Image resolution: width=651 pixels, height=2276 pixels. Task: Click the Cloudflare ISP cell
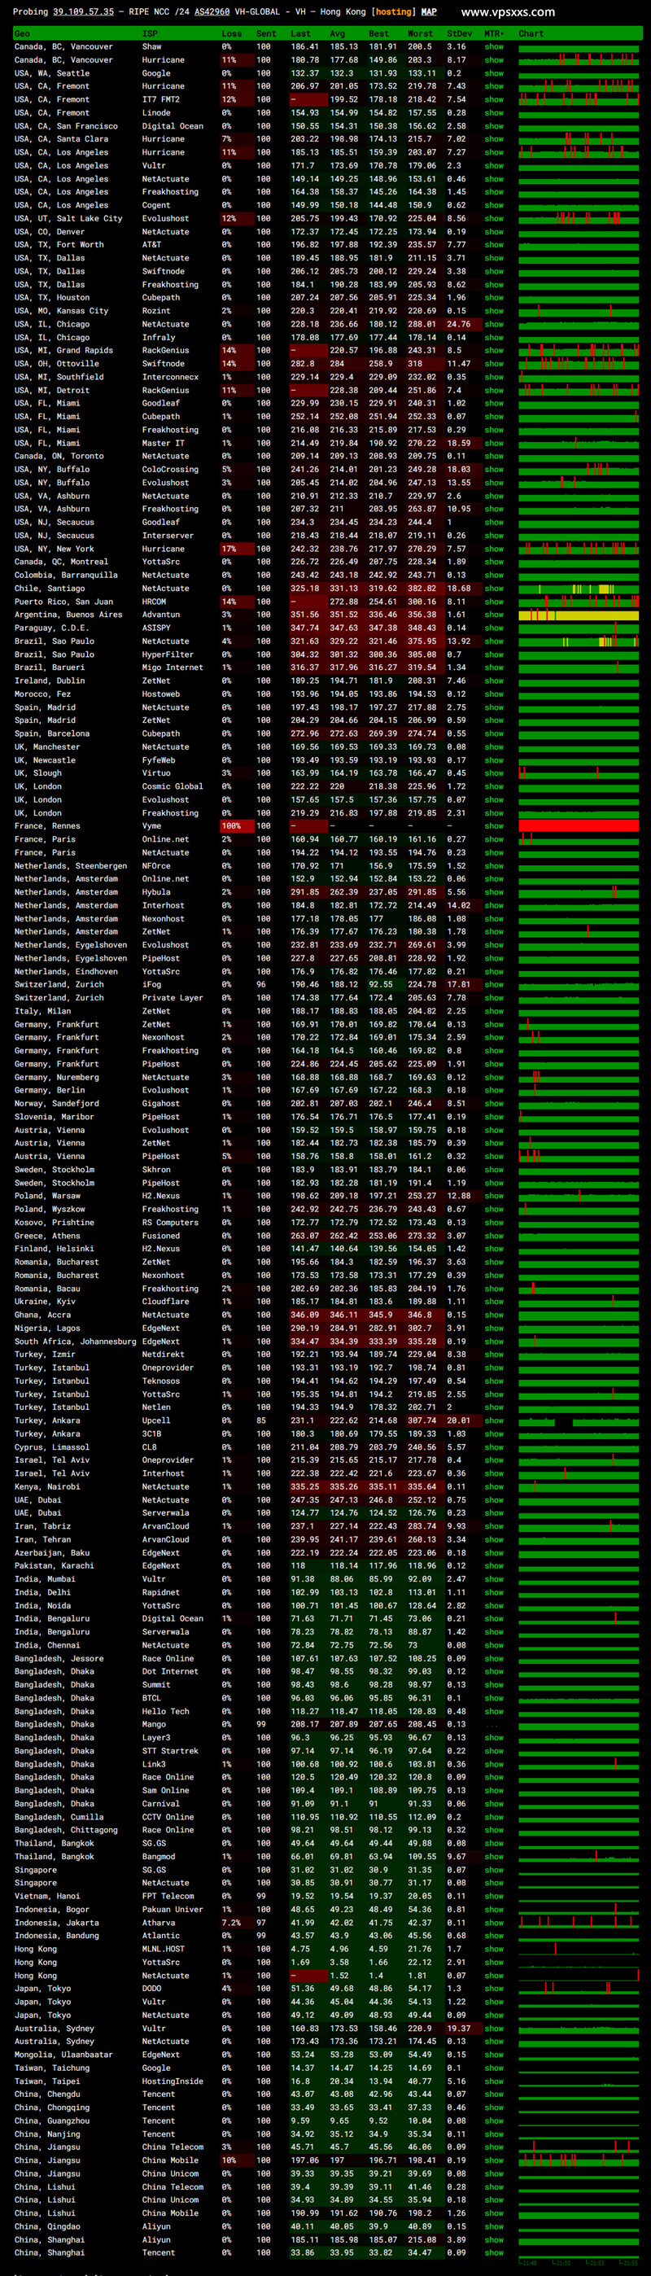[x=165, y=1302]
